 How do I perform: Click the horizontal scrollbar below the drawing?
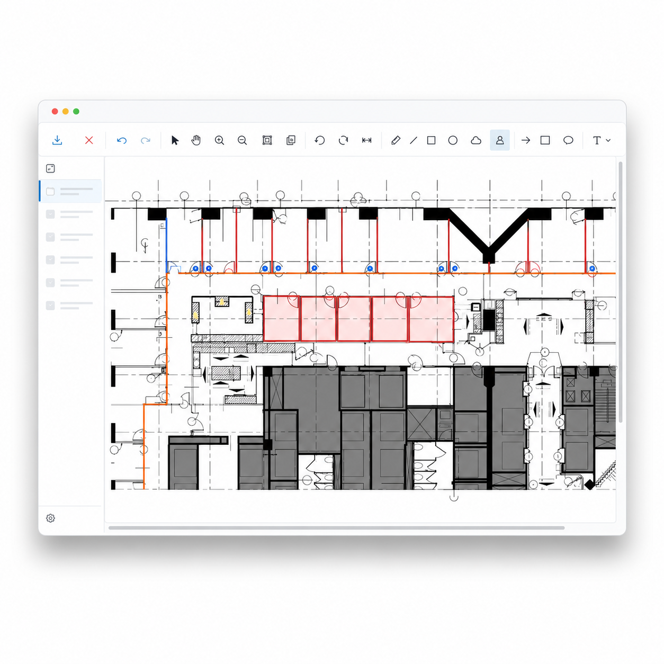tap(336, 527)
